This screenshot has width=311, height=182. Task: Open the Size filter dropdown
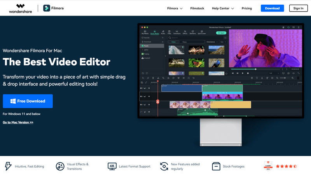pos(223,42)
